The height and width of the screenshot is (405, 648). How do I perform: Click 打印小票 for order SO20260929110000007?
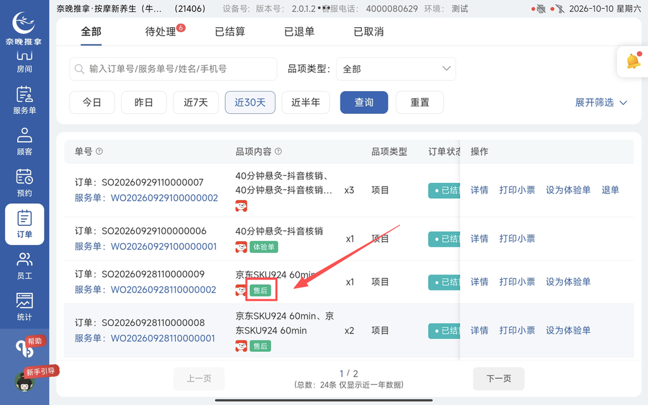pos(517,190)
